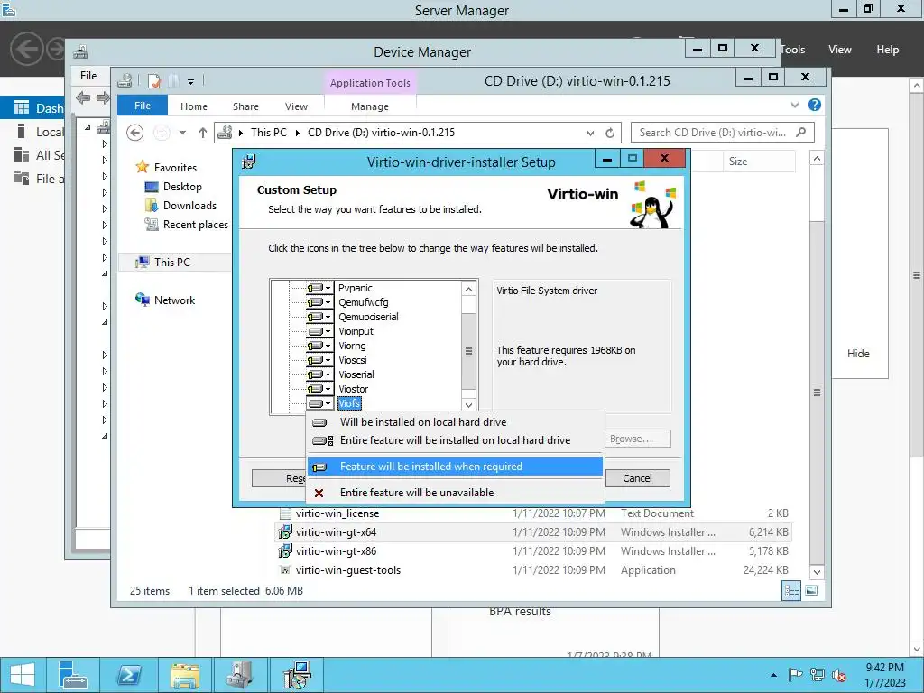Select the Viofs tree item
The height and width of the screenshot is (693, 924).
pos(349,403)
